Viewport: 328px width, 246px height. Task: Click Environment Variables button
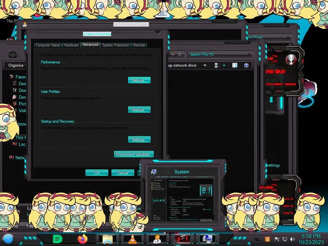[134, 154]
